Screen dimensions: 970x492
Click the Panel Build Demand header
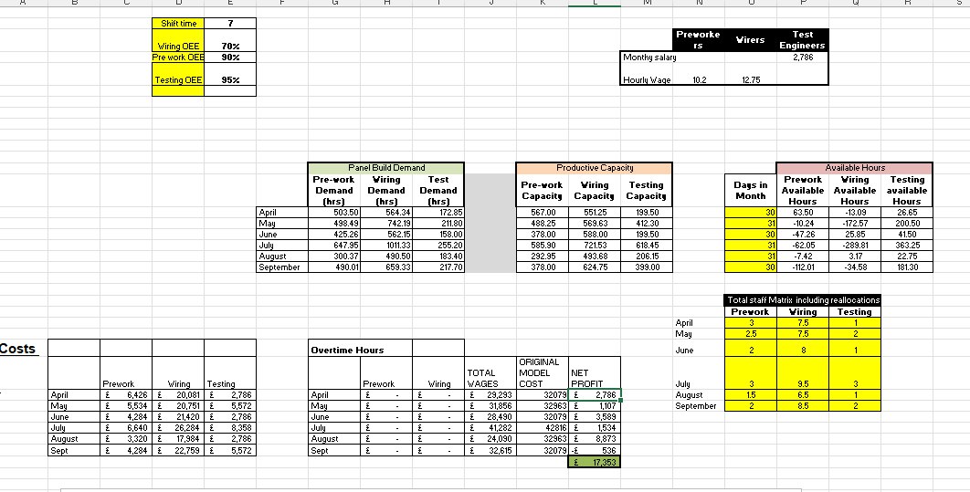(386, 168)
